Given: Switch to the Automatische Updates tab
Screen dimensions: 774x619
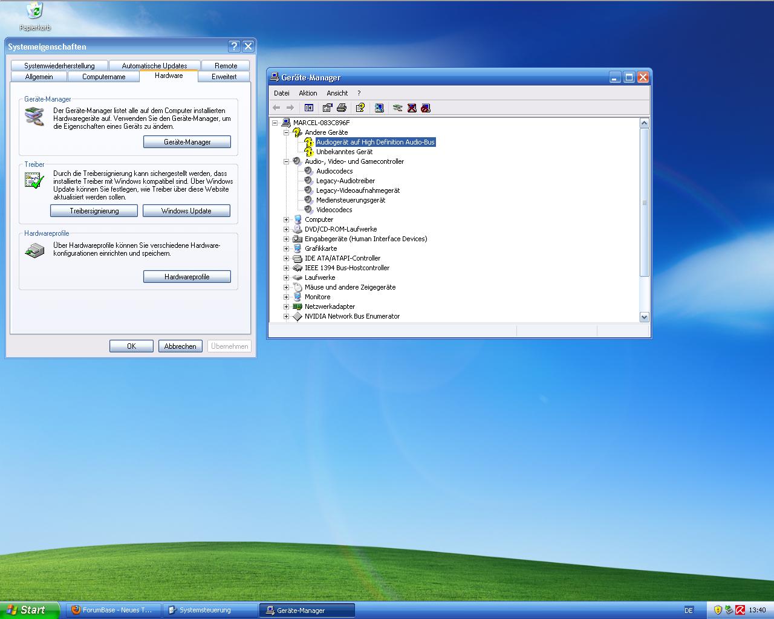Looking at the screenshot, I should tap(154, 65).
